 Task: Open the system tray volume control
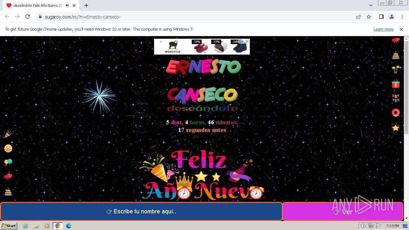(x=363, y=226)
